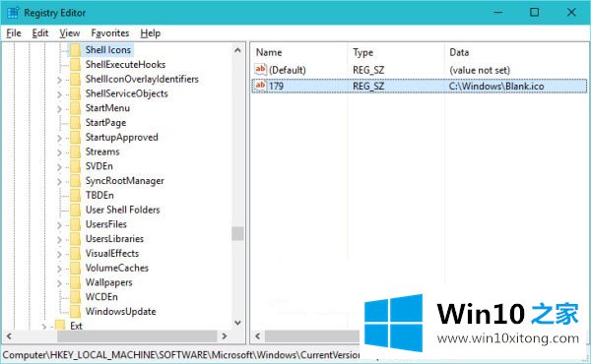Click the Streams folder icon
The height and width of the screenshot is (364, 591).
pos(76,152)
